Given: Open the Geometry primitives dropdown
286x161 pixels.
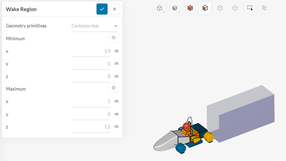Looking at the screenshot, I should 95,26.
